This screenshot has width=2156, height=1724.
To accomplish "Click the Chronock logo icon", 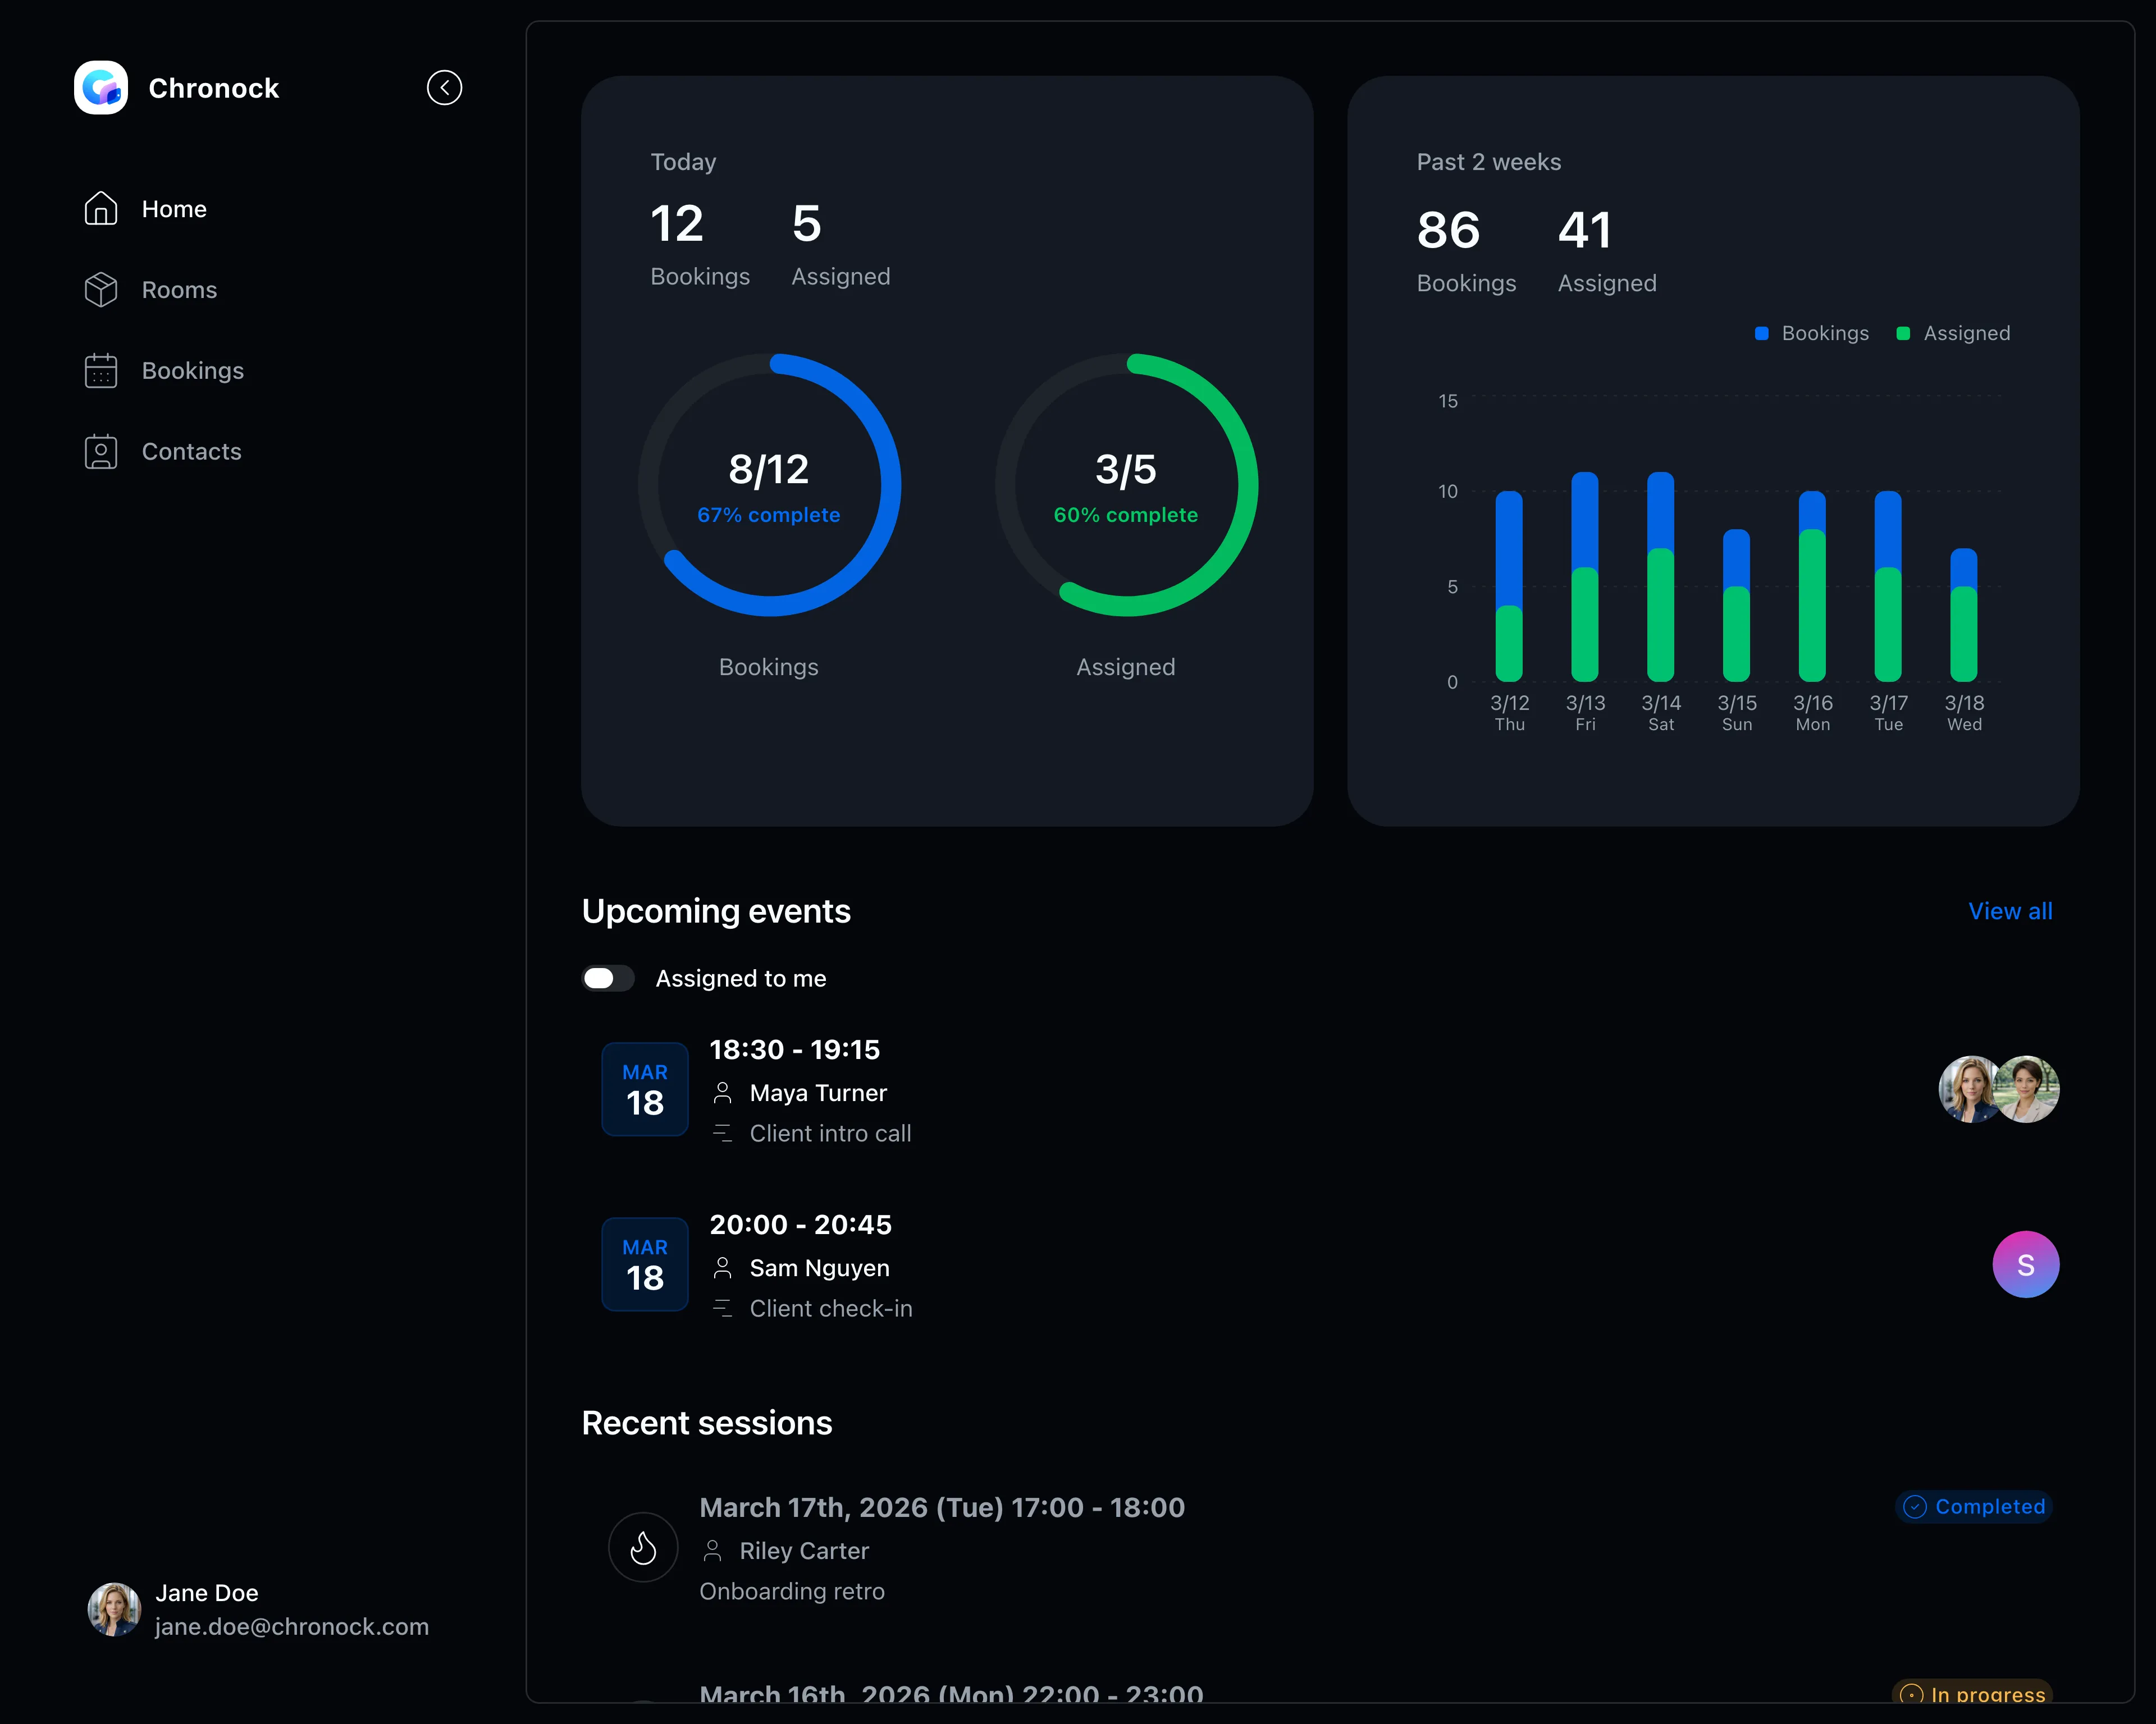I will (x=101, y=88).
